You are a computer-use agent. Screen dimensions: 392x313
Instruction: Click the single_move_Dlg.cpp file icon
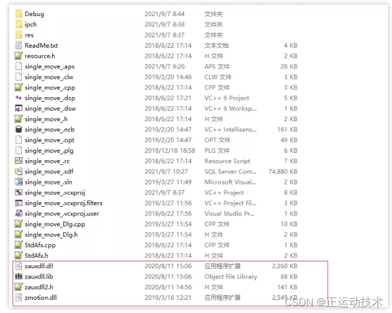pos(19,224)
